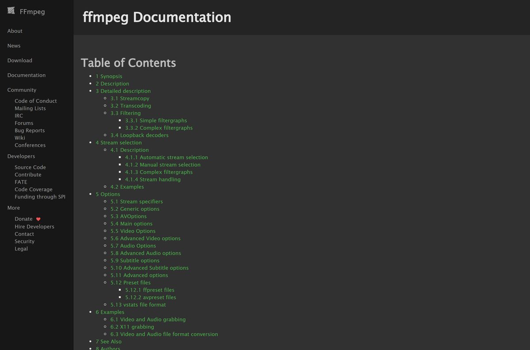530x350 pixels.
Task: Open the Contact link
Action: click(x=24, y=234)
